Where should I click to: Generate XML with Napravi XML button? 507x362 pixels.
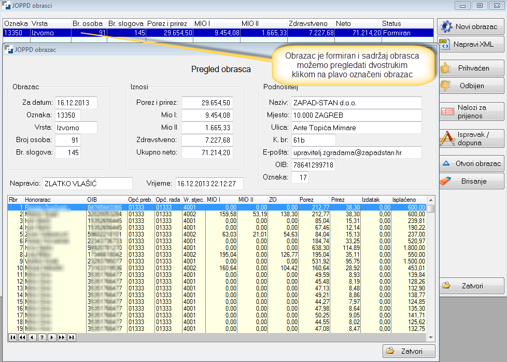coord(471,45)
